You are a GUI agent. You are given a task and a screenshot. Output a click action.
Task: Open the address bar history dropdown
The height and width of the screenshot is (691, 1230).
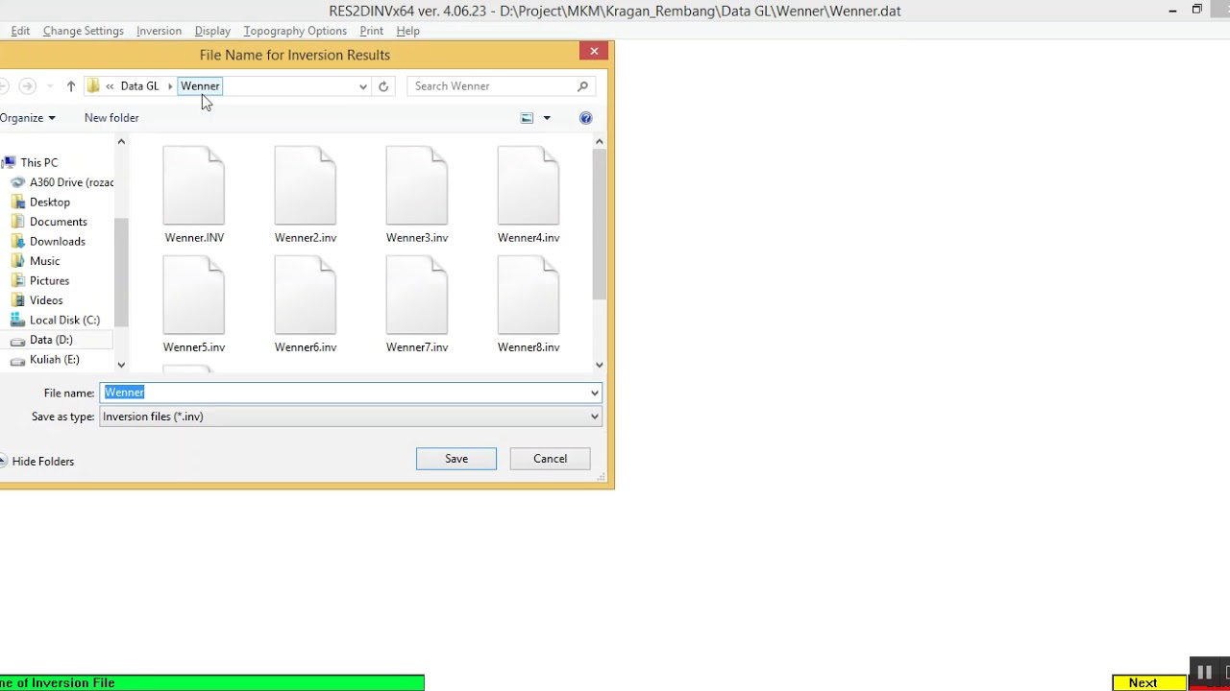coord(363,86)
